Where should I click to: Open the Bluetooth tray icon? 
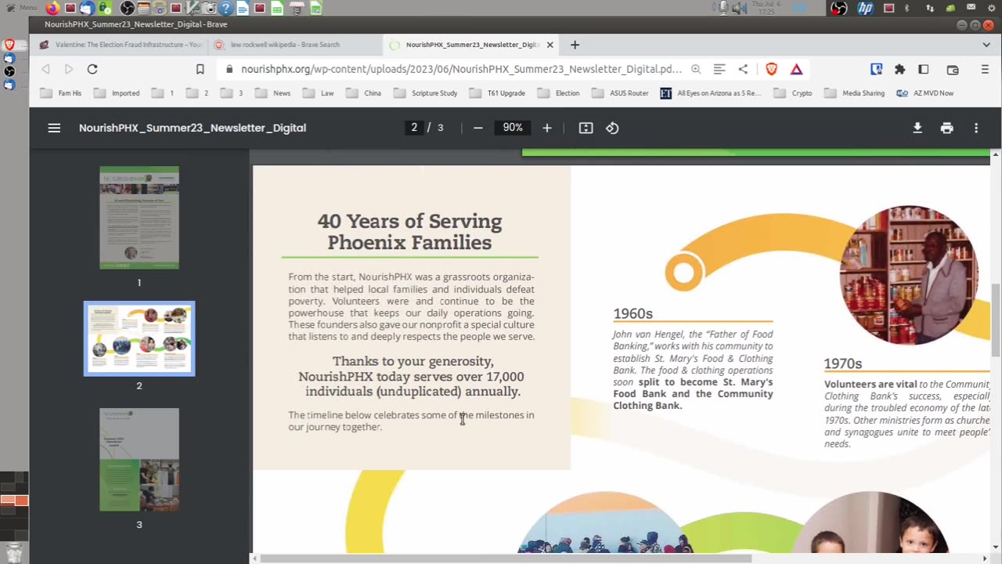pyautogui.click(x=907, y=8)
